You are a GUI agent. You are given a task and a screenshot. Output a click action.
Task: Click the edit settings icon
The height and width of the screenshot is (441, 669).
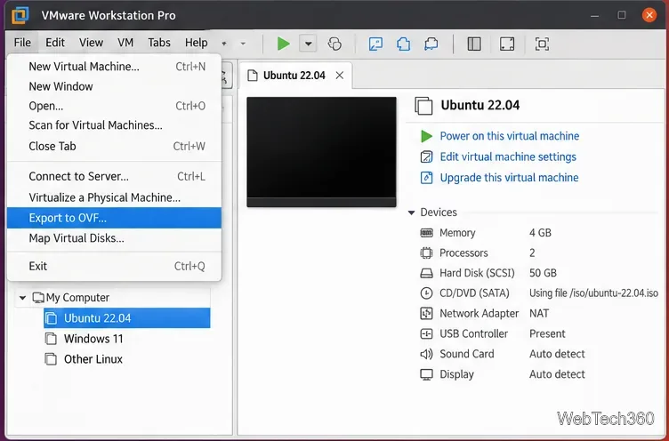point(426,156)
